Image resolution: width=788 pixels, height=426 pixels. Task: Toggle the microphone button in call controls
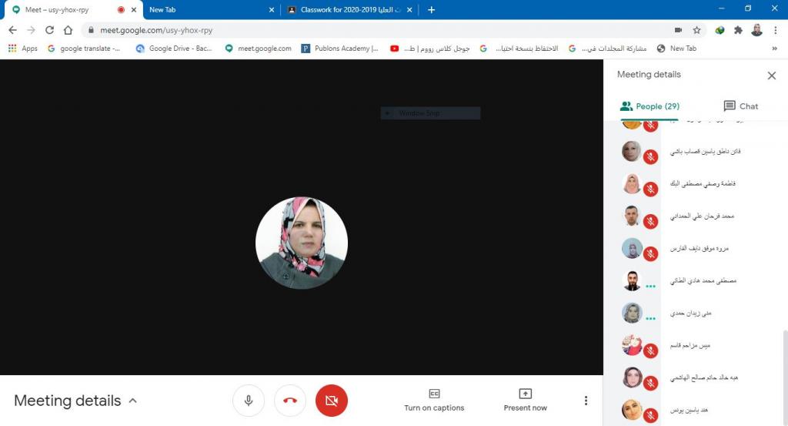coord(249,401)
